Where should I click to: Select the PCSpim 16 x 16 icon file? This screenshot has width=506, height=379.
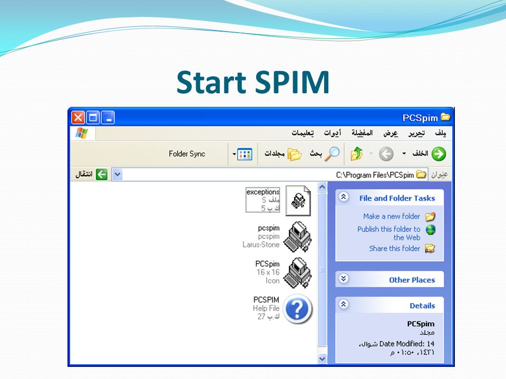pos(297,273)
